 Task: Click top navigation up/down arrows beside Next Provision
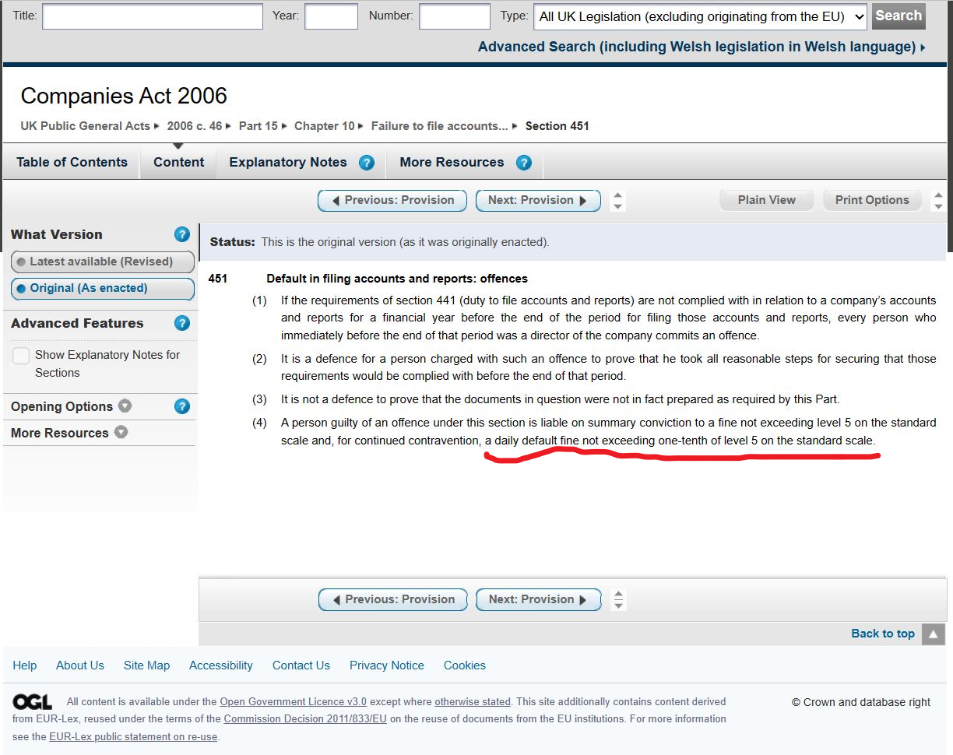pyautogui.click(x=617, y=201)
